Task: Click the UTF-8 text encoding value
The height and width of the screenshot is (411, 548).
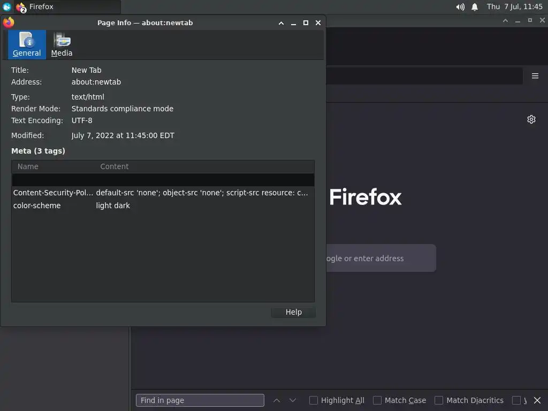Action: click(82, 120)
